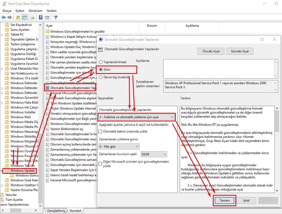Click the Yazıcılar folder icon
This screenshot has width=282, height=214.
click(x=2, y=195)
